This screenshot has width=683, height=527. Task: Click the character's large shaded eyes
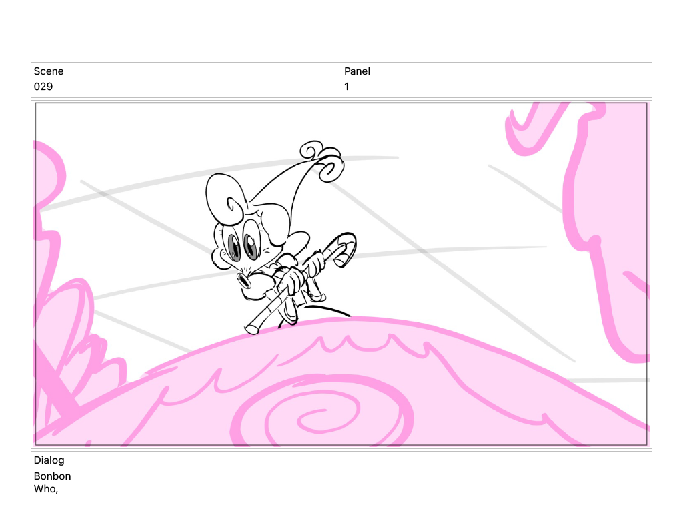click(x=243, y=247)
